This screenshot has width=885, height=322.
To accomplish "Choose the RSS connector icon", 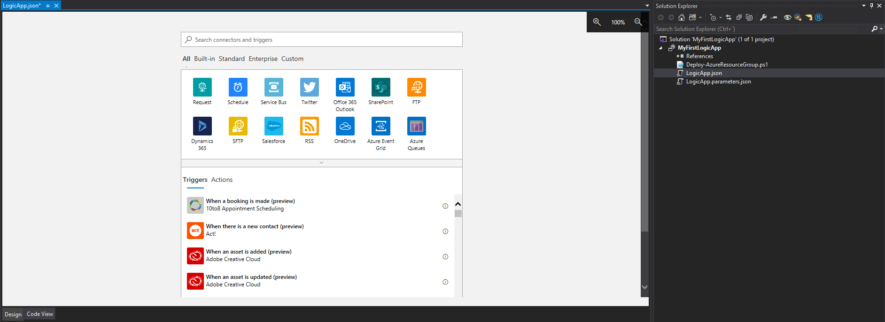I will point(309,127).
